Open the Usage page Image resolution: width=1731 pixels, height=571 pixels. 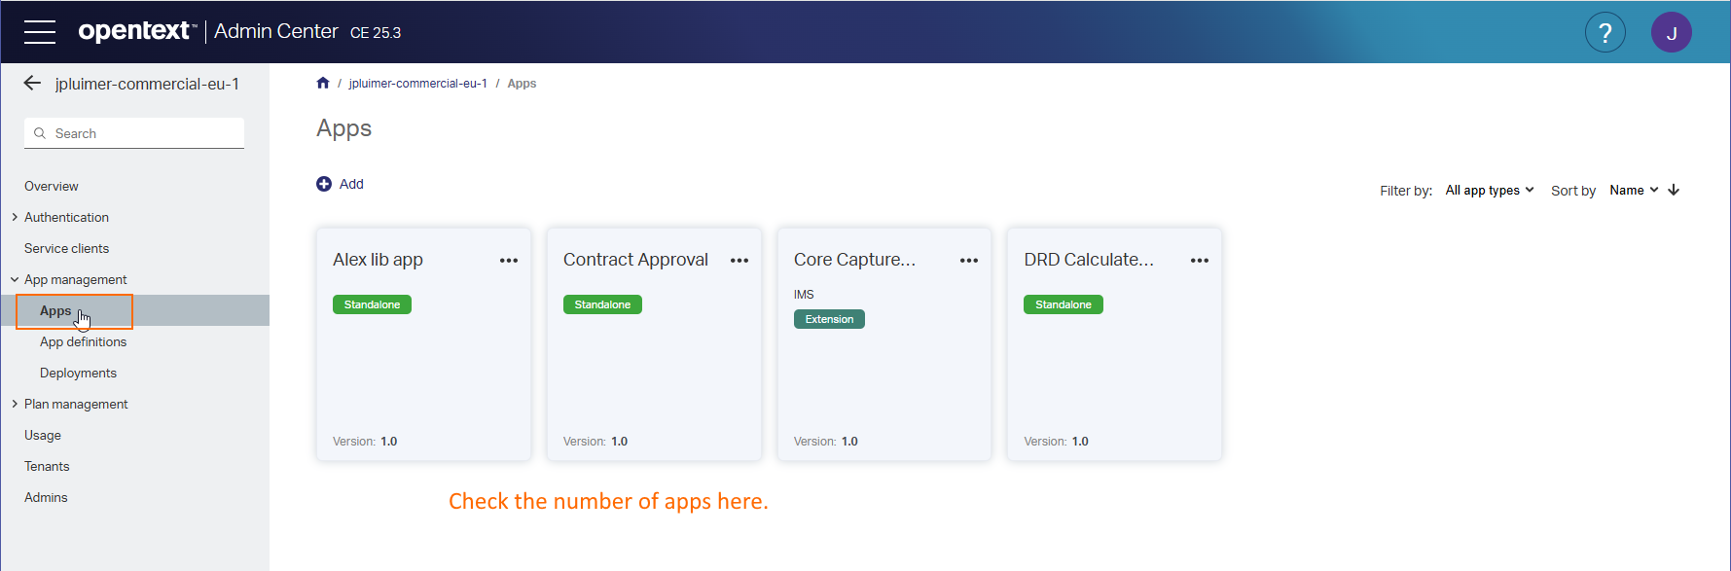tap(43, 435)
